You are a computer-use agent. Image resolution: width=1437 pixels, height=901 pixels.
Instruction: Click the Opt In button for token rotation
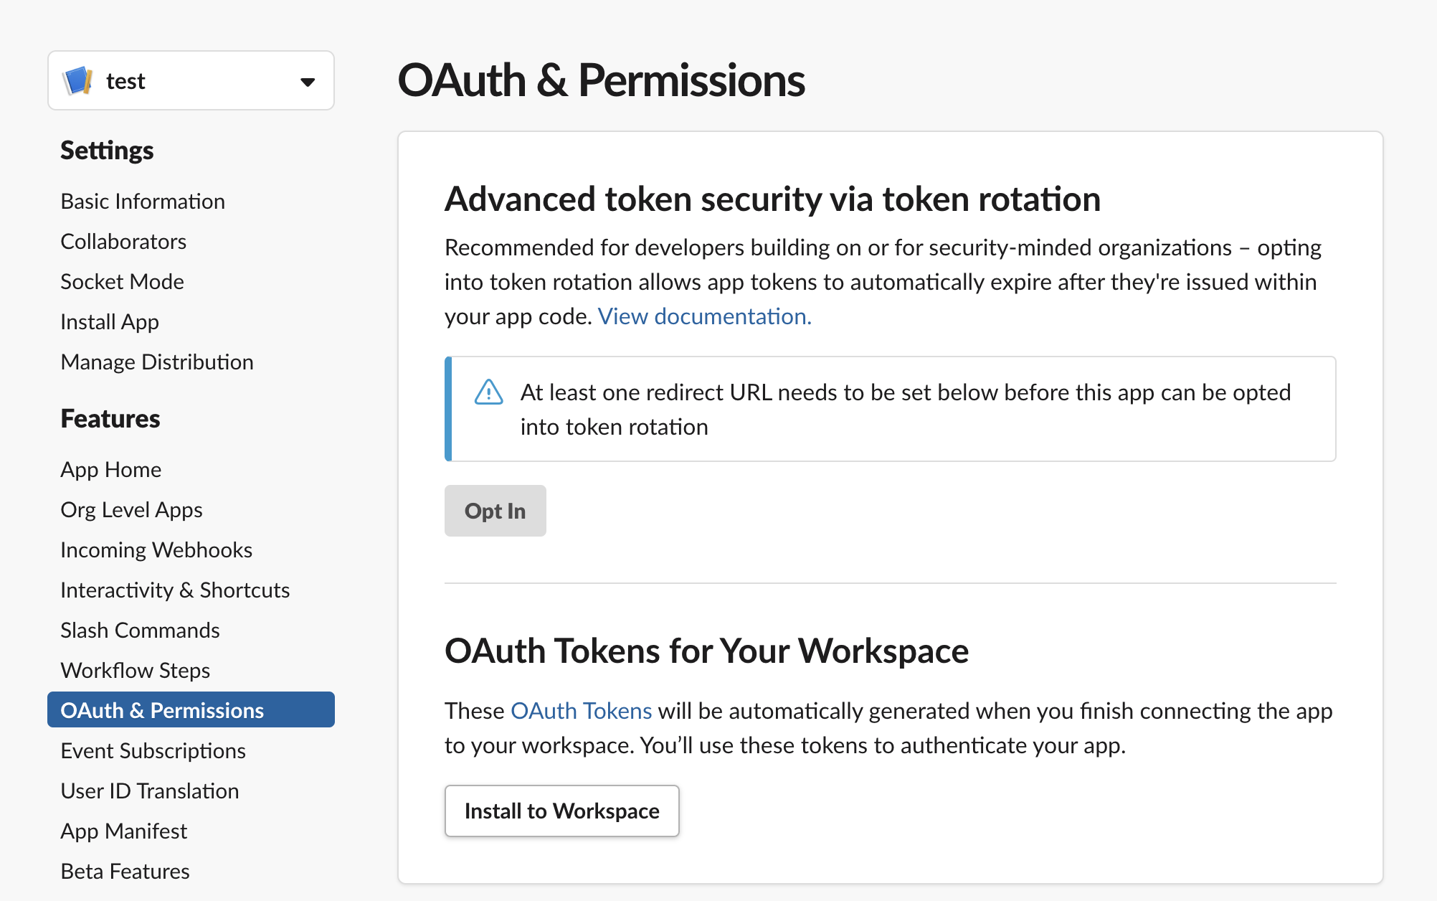point(495,510)
